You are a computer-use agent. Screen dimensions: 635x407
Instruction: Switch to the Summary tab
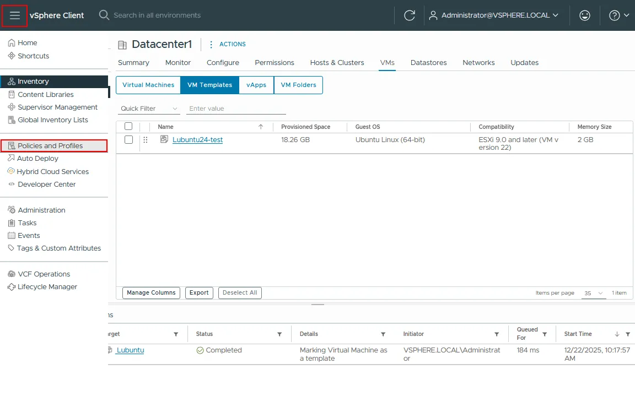click(x=133, y=63)
